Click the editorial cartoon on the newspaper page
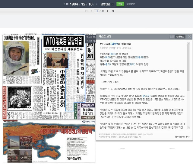Screen dimensions: 193x164 point(19,98)
